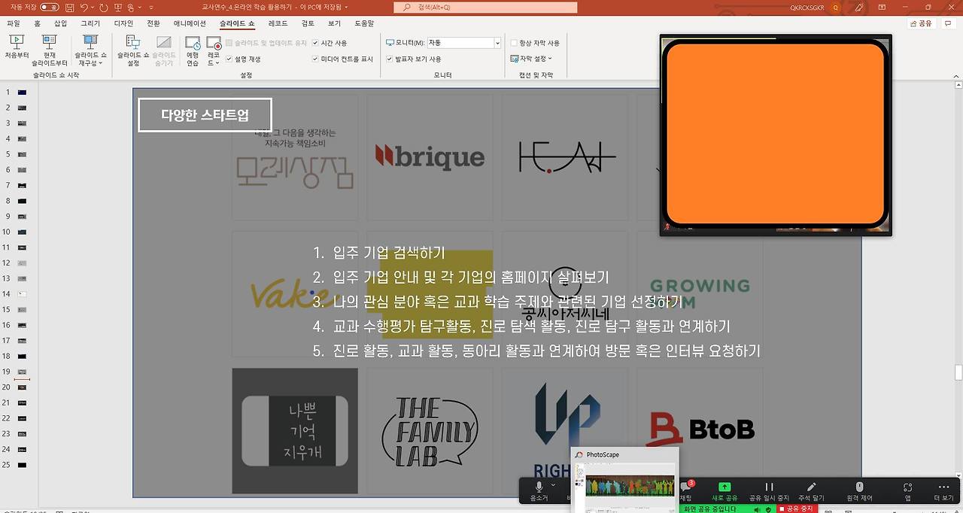Click the redo icon in title bar
Viewport: 963px width, 513px height.
click(103, 7)
